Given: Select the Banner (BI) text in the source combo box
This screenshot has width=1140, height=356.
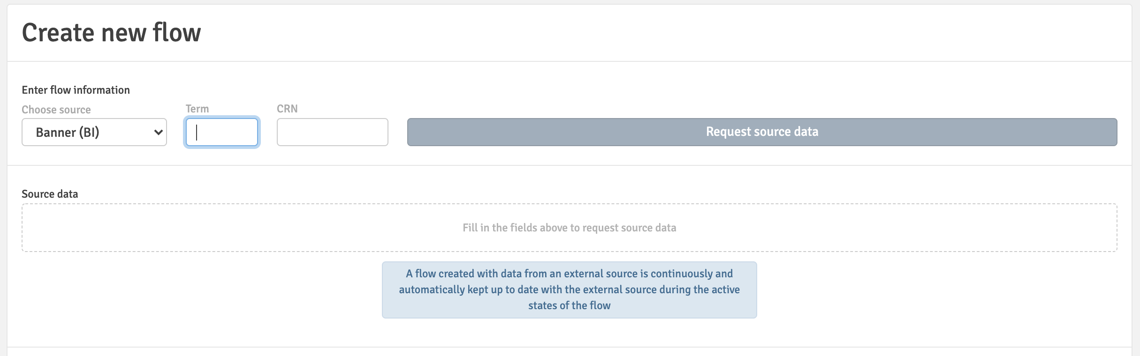Looking at the screenshot, I should coord(68,133).
